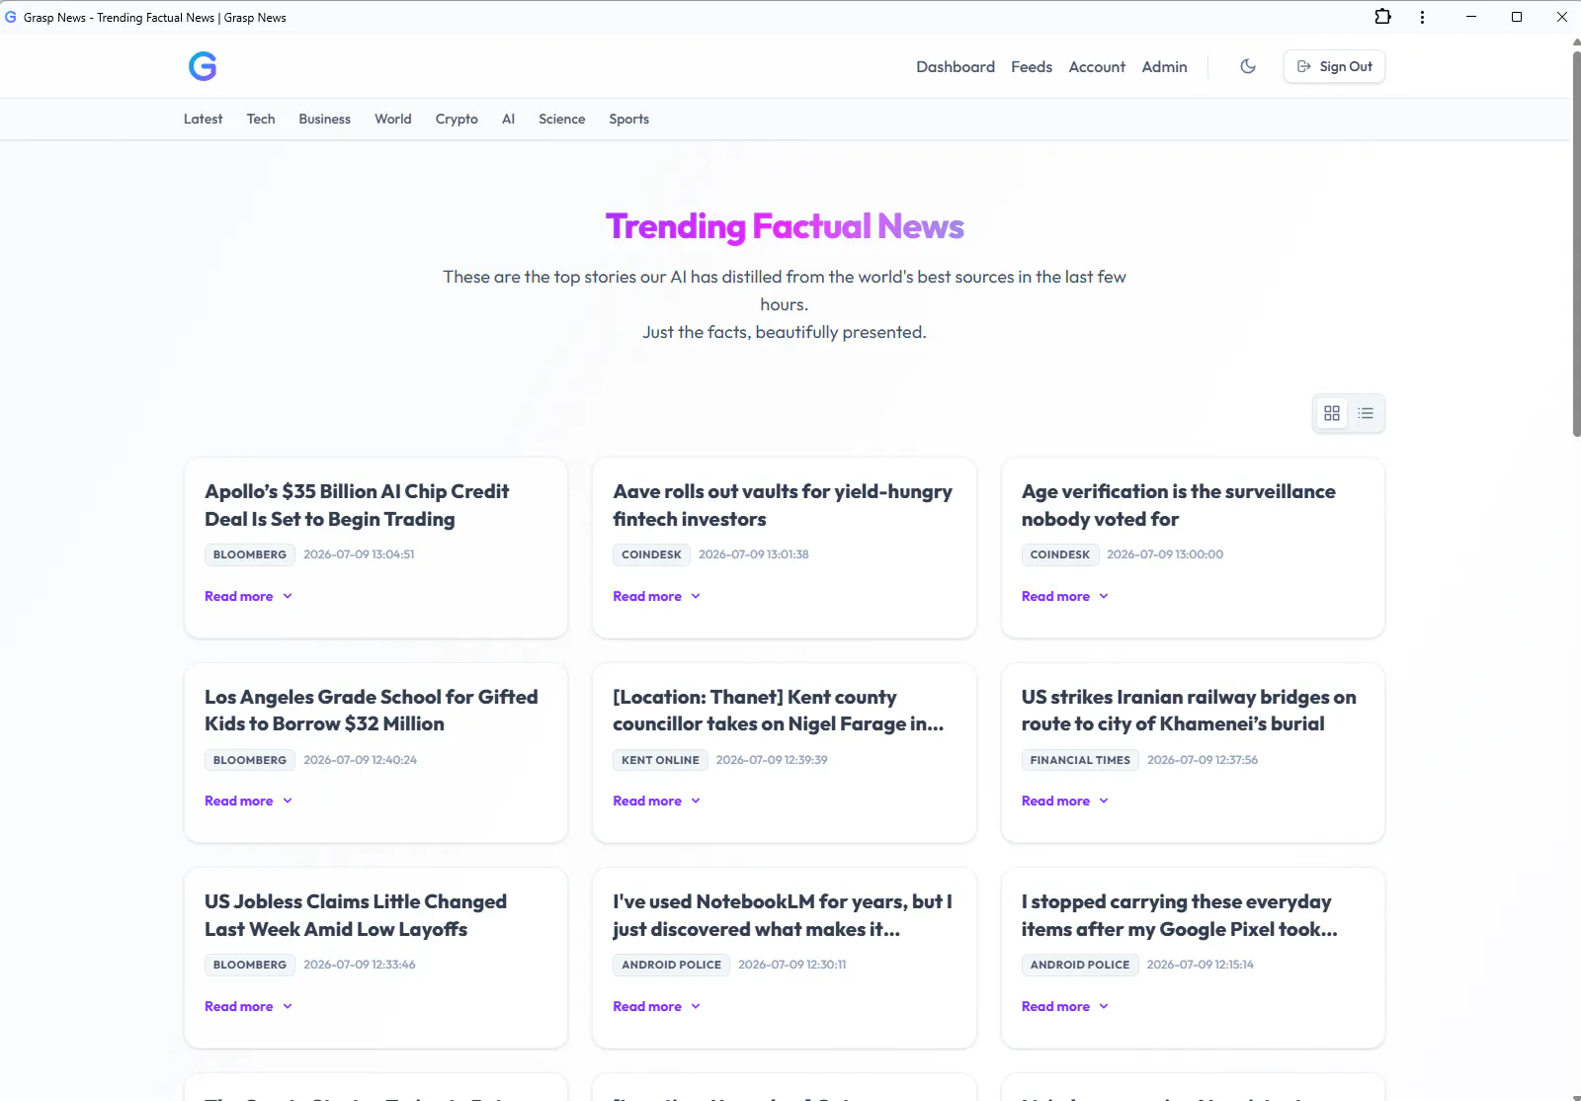Expand Read more on Iranian railway bridges story
Screen dimensions: 1581x1101
tap(1065, 801)
